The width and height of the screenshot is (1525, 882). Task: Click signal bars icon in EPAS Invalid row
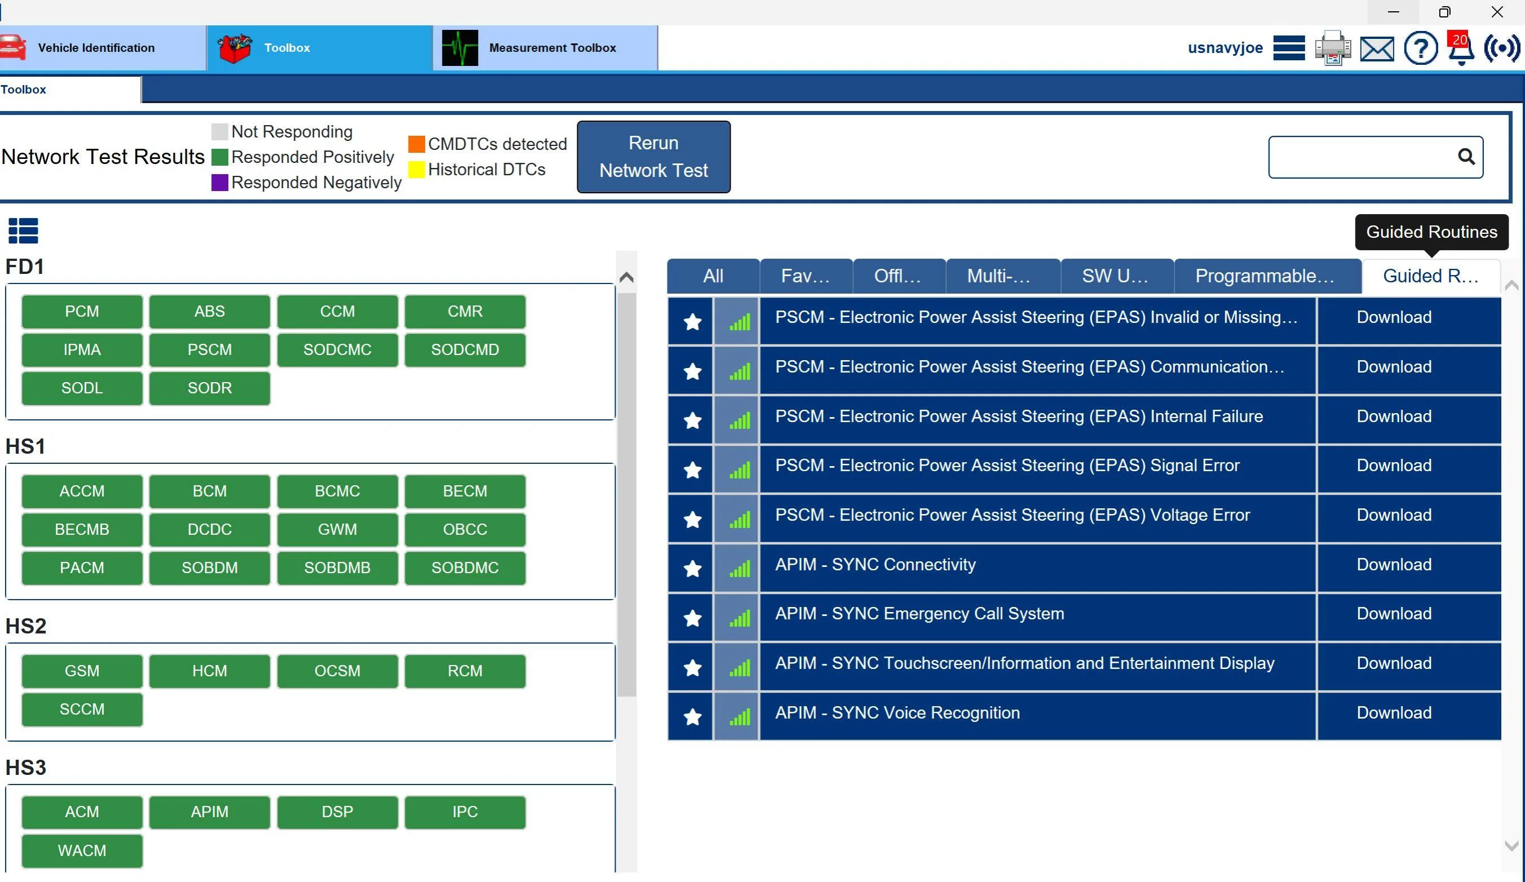click(739, 322)
